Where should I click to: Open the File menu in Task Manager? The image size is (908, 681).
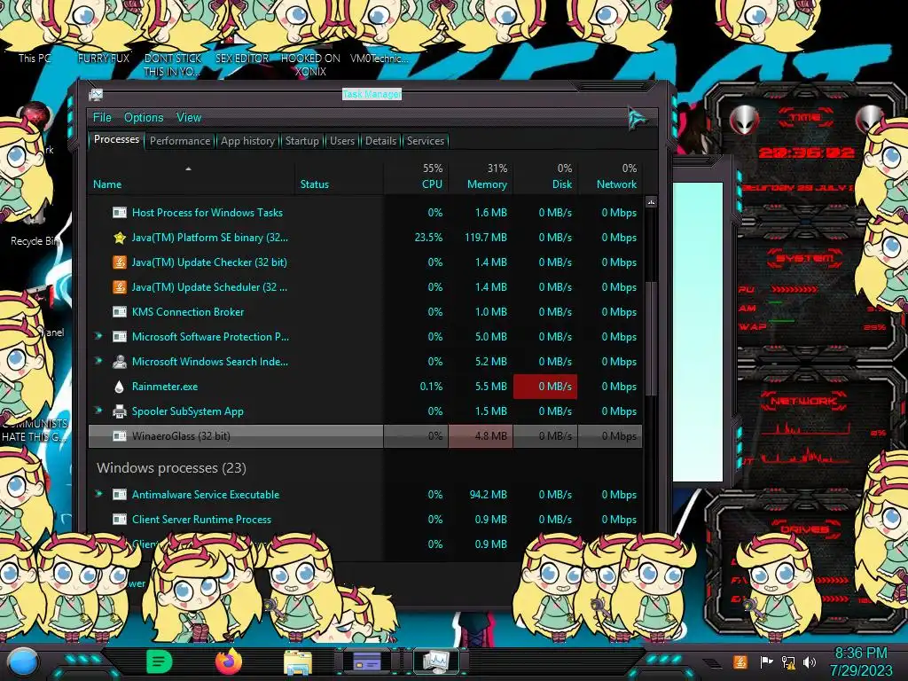[102, 118]
